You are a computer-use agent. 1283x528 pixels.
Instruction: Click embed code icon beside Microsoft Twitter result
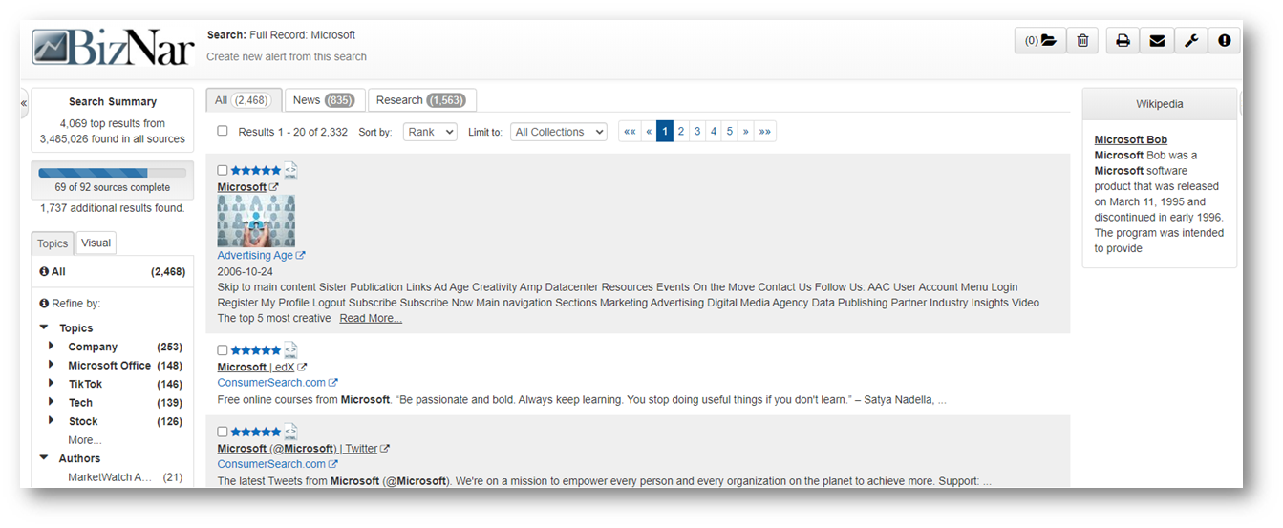[x=290, y=432]
